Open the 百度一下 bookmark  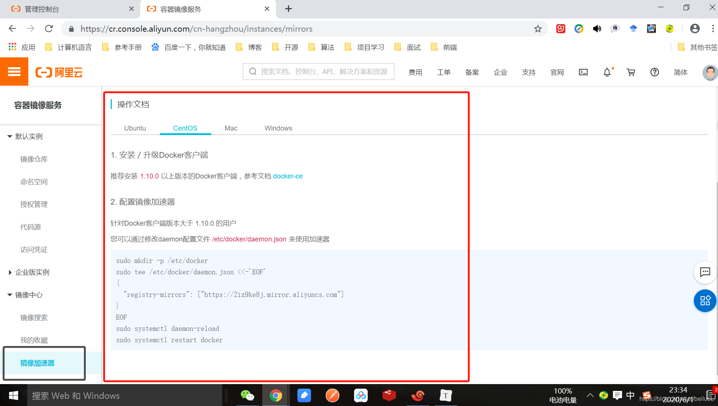tap(189, 47)
